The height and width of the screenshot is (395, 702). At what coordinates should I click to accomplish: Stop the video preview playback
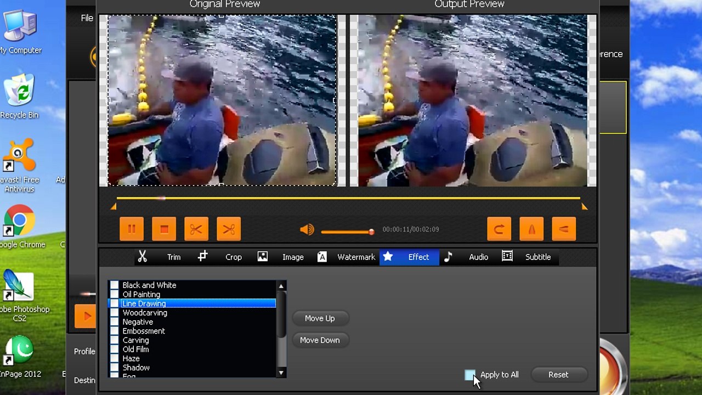[164, 229]
